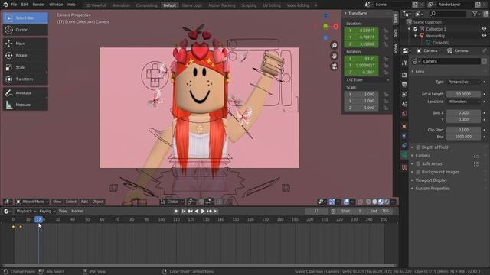Collapse the Lens panel
490x275 pixels.
(x=420, y=72)
